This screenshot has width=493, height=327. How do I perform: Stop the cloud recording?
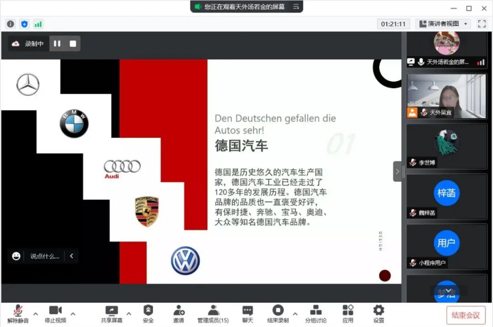tap(73, 44)
